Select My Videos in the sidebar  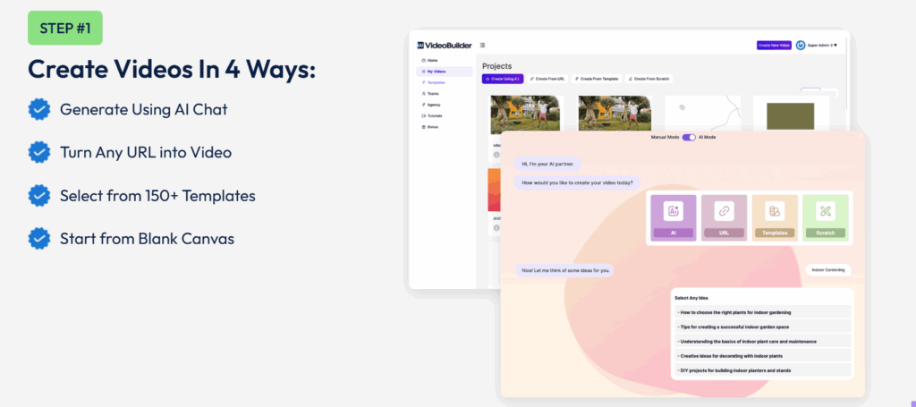445,72
